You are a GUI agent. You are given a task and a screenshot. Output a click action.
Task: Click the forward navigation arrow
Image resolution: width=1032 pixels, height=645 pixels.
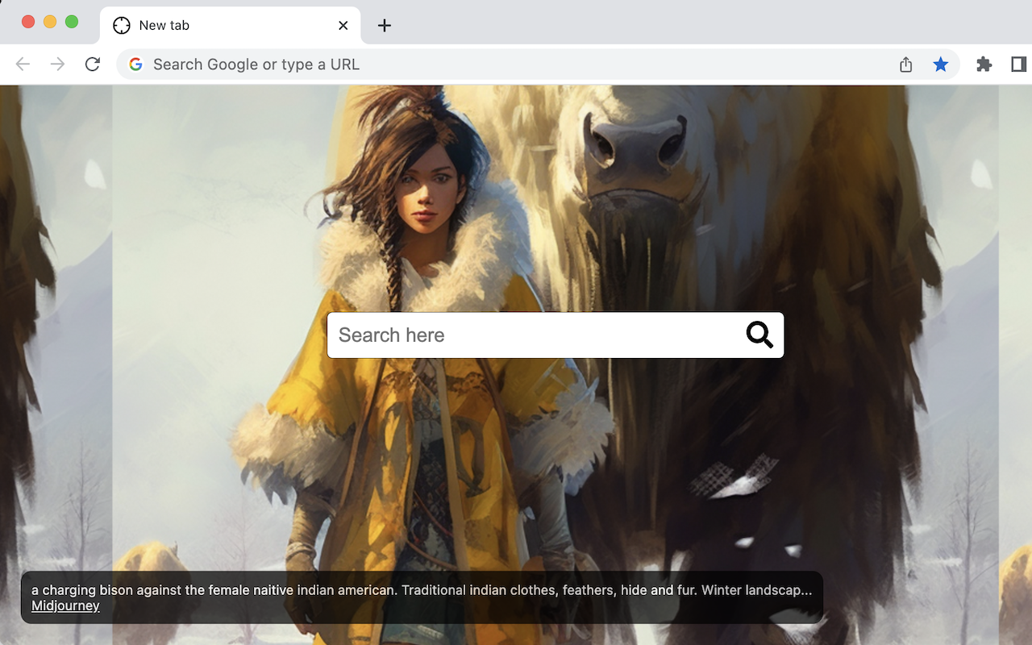coord(57,64)
